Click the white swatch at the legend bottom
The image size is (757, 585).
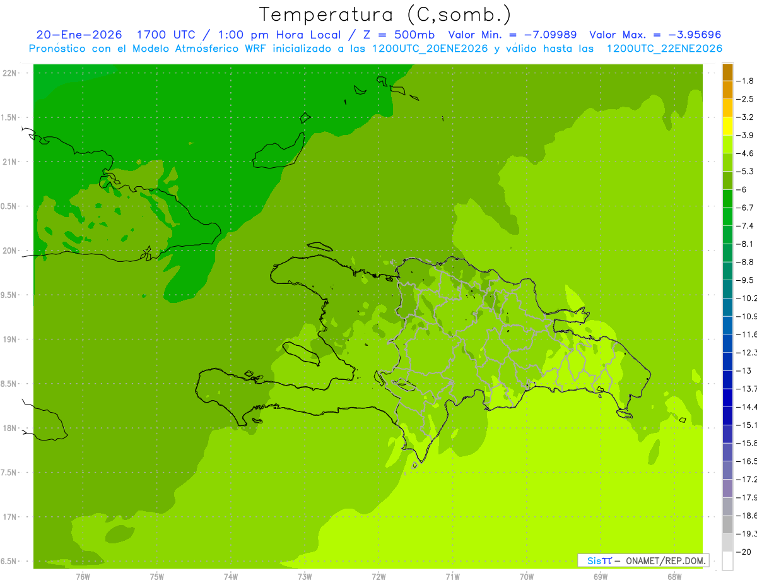click(727, 561)
